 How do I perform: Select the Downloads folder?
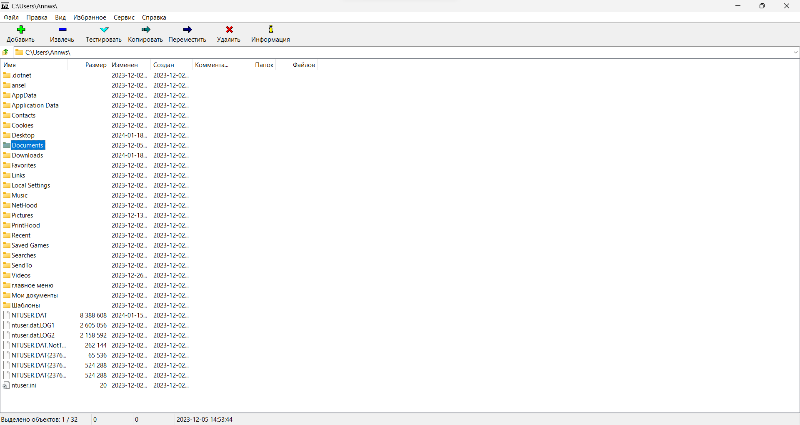pos(27,155)
